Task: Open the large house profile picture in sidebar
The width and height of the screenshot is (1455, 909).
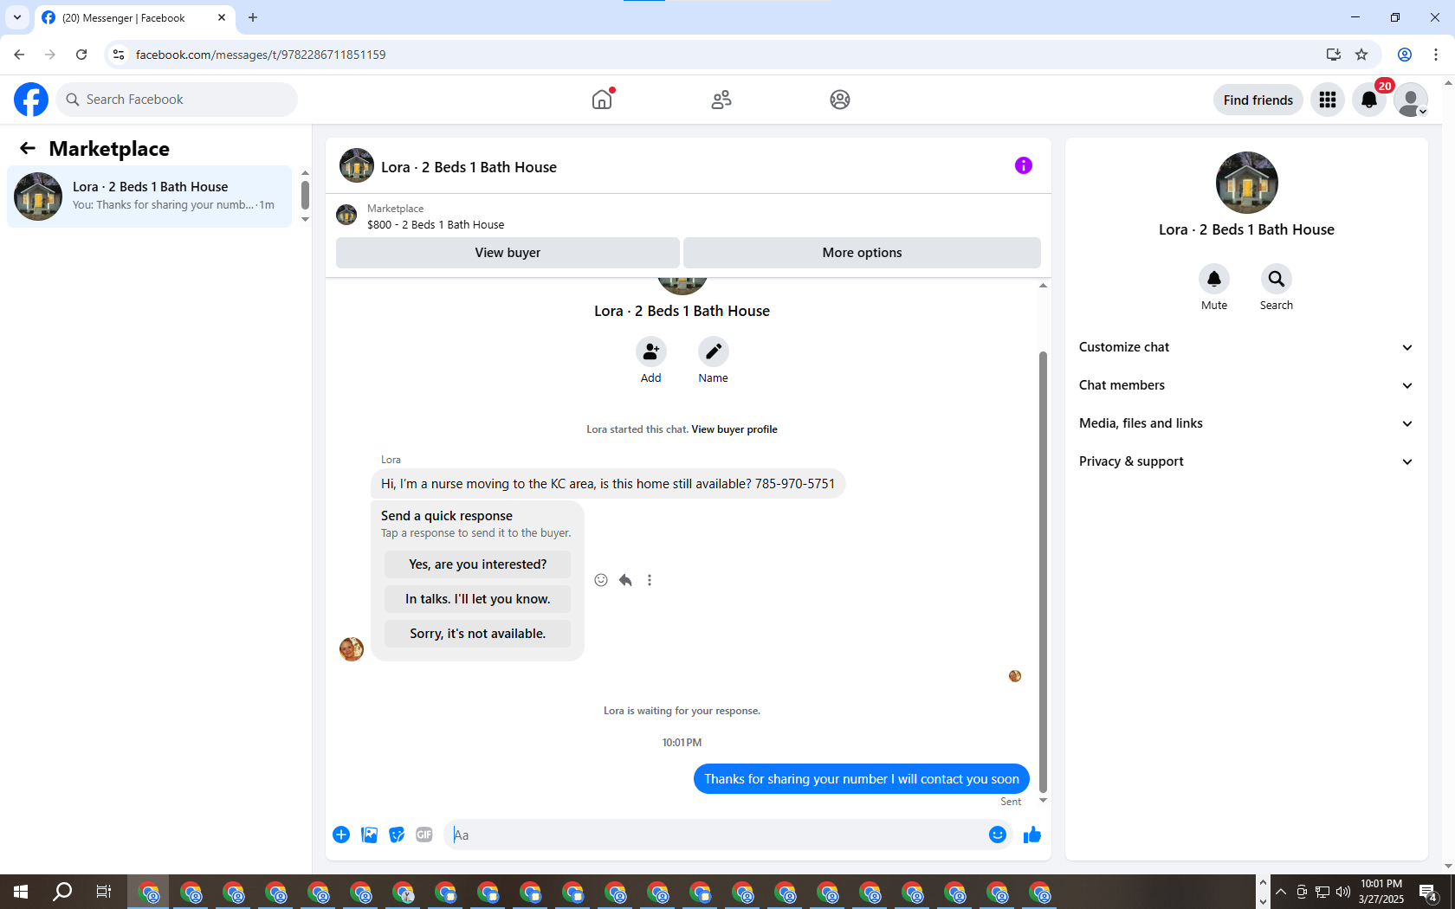Action: (1247, 183)
